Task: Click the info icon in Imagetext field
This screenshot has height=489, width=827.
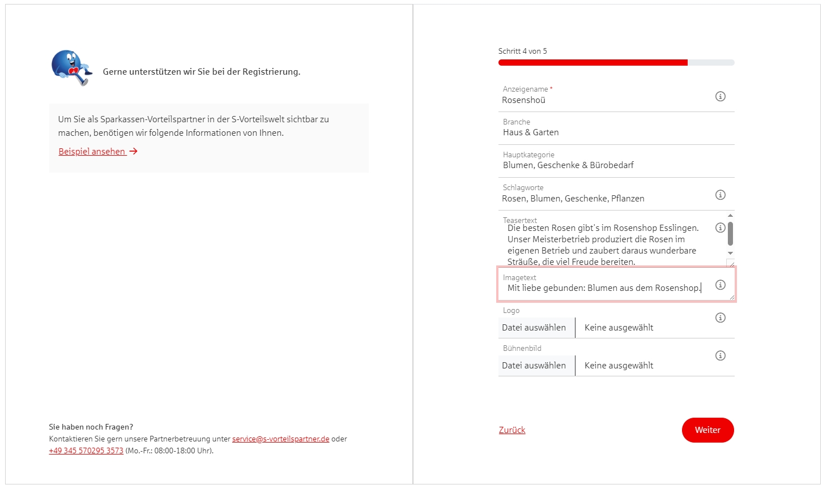Action: point(721,285)
